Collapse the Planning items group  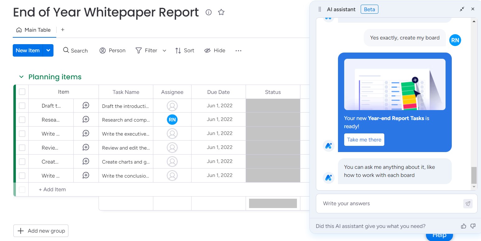click(x=21, y=77)
